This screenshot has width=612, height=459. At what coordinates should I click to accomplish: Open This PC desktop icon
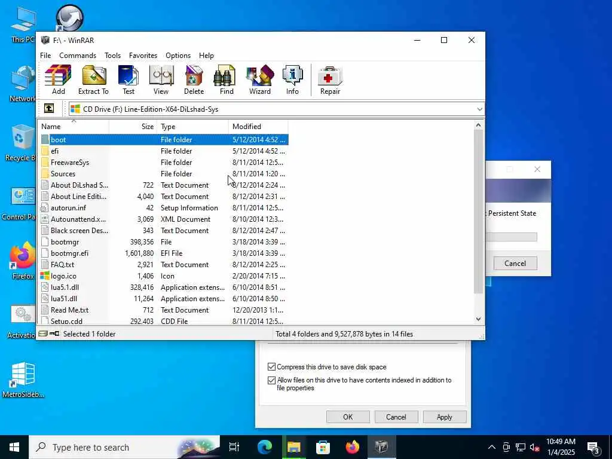point(23,25)
